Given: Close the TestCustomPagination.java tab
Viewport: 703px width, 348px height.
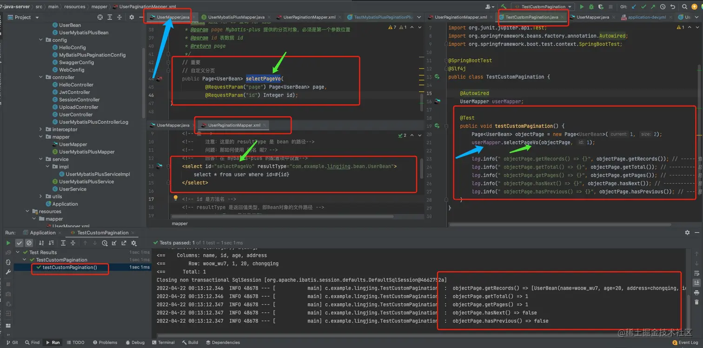Looking at the screenshot, I should 563,17.
